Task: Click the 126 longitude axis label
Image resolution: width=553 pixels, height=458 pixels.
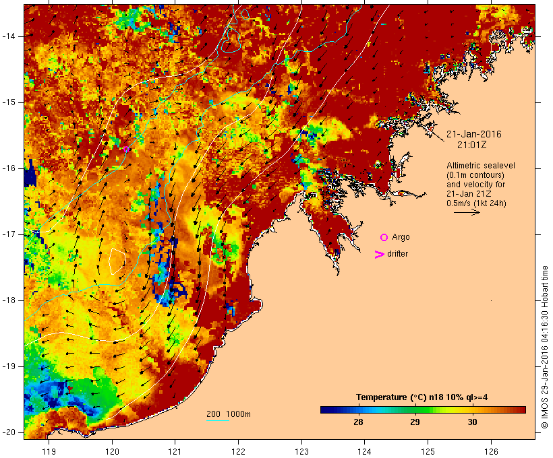Action: click(x=491, y=451)
